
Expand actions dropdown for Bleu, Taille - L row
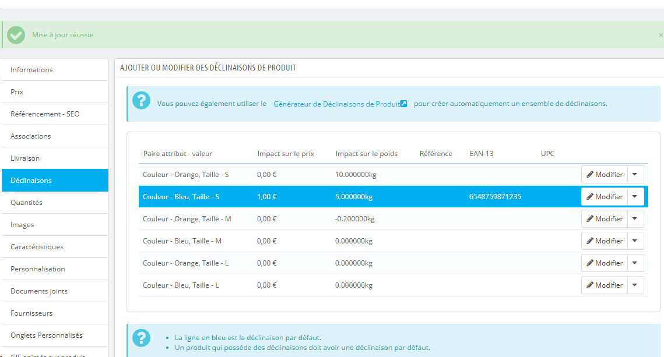635,285
